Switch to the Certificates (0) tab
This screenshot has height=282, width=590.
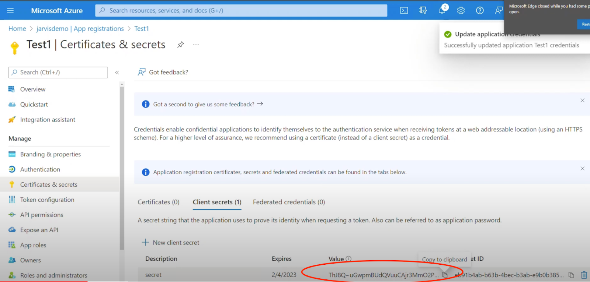[x=159, y=202]
